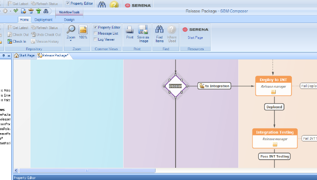Image resolution: width=317 pixels, height=180 pixels.
Task: Click Get Latest in the Repository group
Action: point(18,28)
